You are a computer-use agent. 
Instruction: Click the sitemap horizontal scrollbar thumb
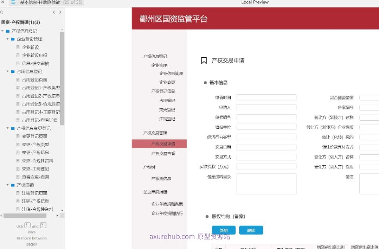(25, 215)
